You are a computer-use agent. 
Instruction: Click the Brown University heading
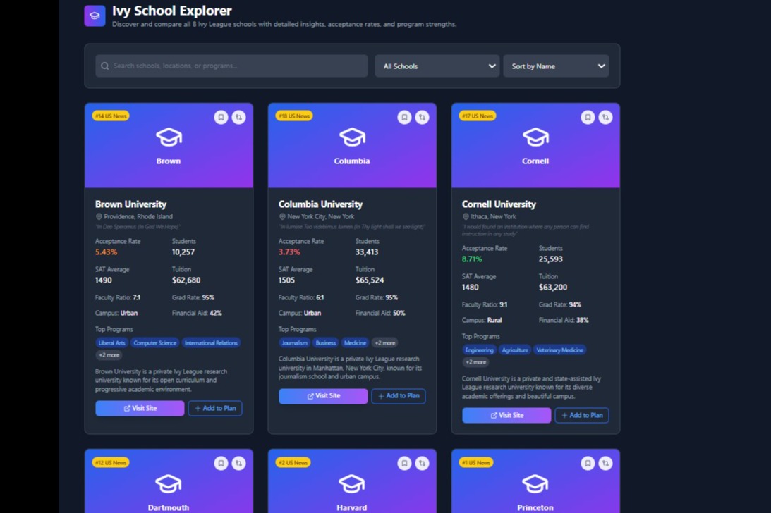130,204
